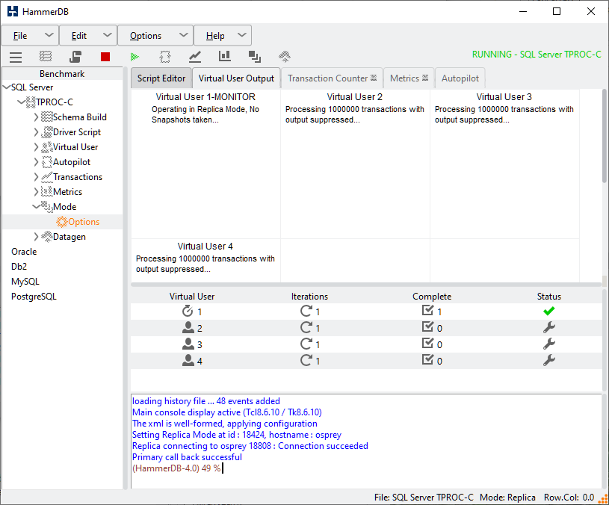The image size is (609, 505).
Task: Select MySQL in the benchmark tree
Action: (25, 282)
